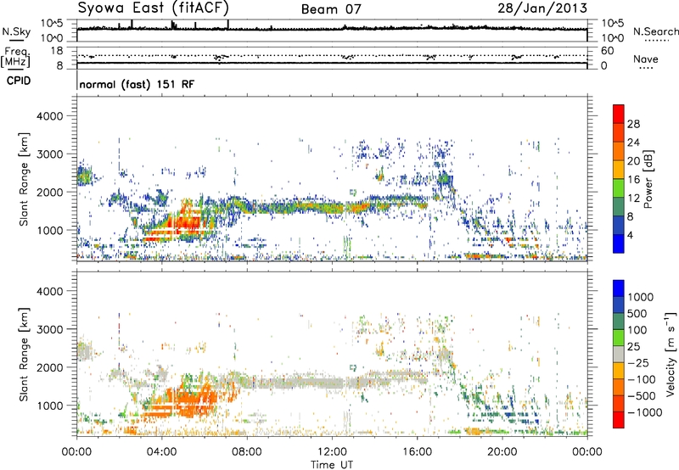Click "4000" tick on the power panel
This screenshot has height=470, width=679.
[x=49, y=116]
